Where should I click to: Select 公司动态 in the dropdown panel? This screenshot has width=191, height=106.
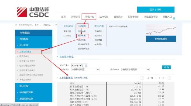(x=67, y=36)
